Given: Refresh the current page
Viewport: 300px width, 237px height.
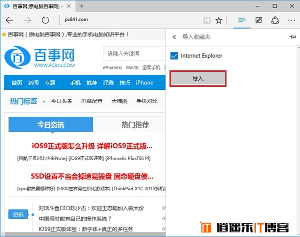Looking at the screenshot, I should click(x=45, y=20).
